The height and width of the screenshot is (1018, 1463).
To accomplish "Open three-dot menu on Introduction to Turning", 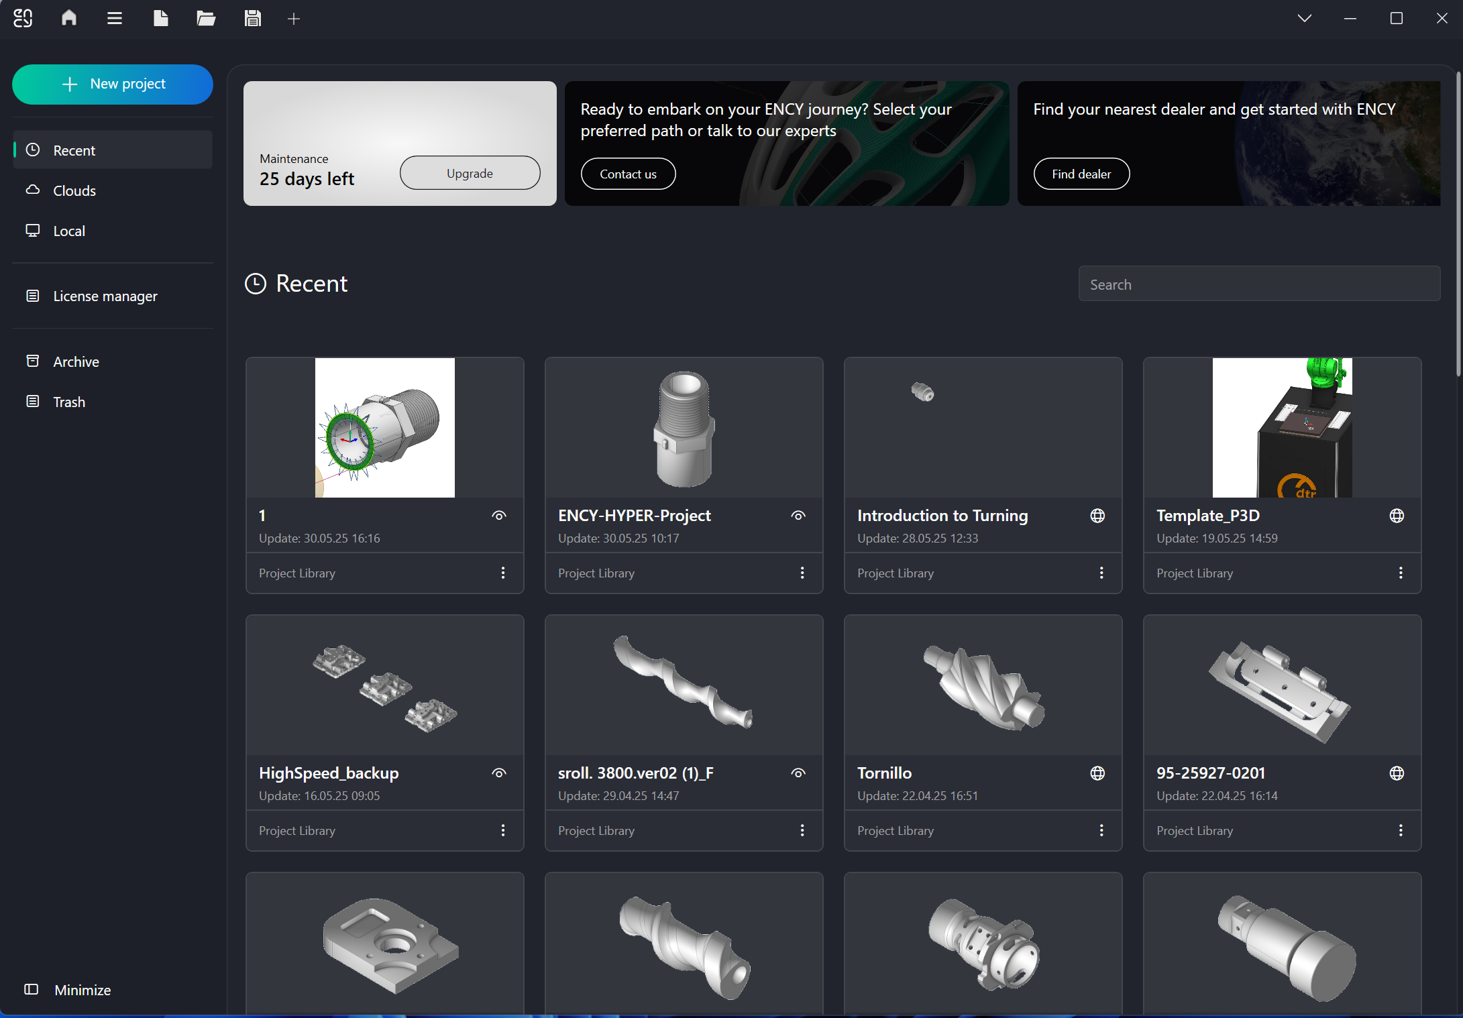I will click(1101, 573).
